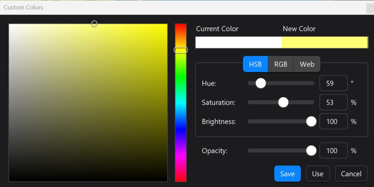
Task: Close the Custom Colors window
Action: click(371, 9)
